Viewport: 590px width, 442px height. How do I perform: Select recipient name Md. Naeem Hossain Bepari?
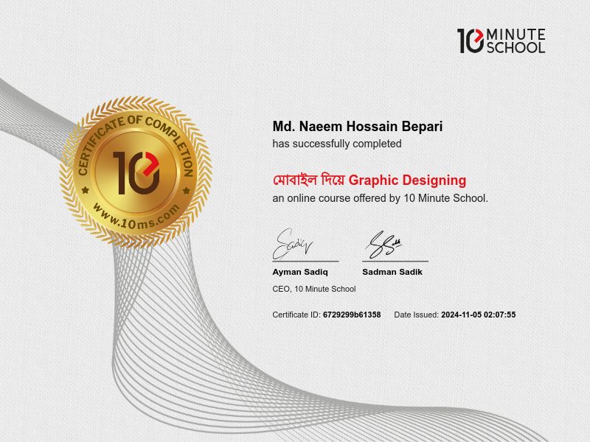358,127
